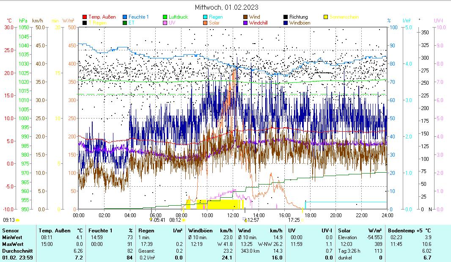The image size is (451, 262).
Task: Click the pink UV legend swatch
Action: pos(165,23)
